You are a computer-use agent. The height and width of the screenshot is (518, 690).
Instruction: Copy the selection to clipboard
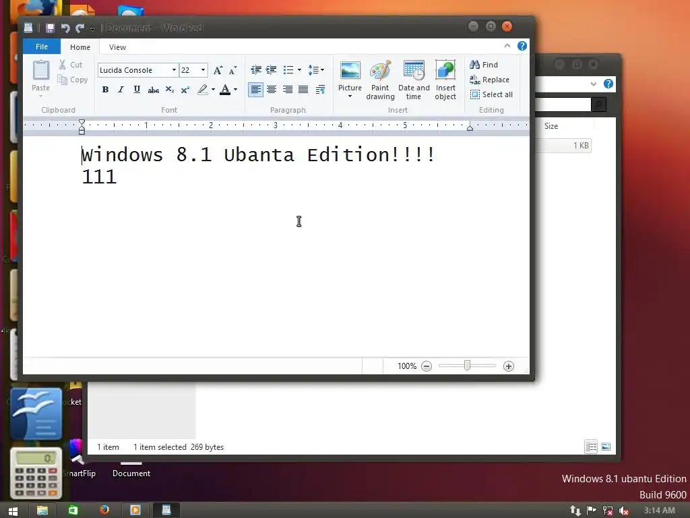pyautogui.click(x=73, y=80)
